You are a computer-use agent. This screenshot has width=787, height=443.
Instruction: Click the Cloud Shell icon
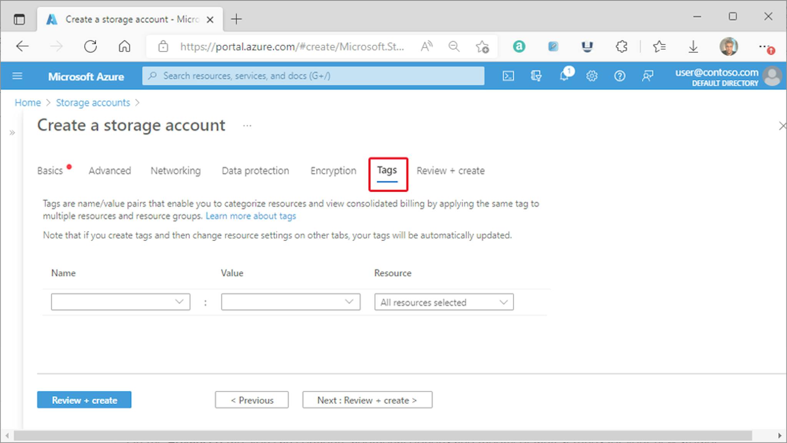tap(508, 76)
